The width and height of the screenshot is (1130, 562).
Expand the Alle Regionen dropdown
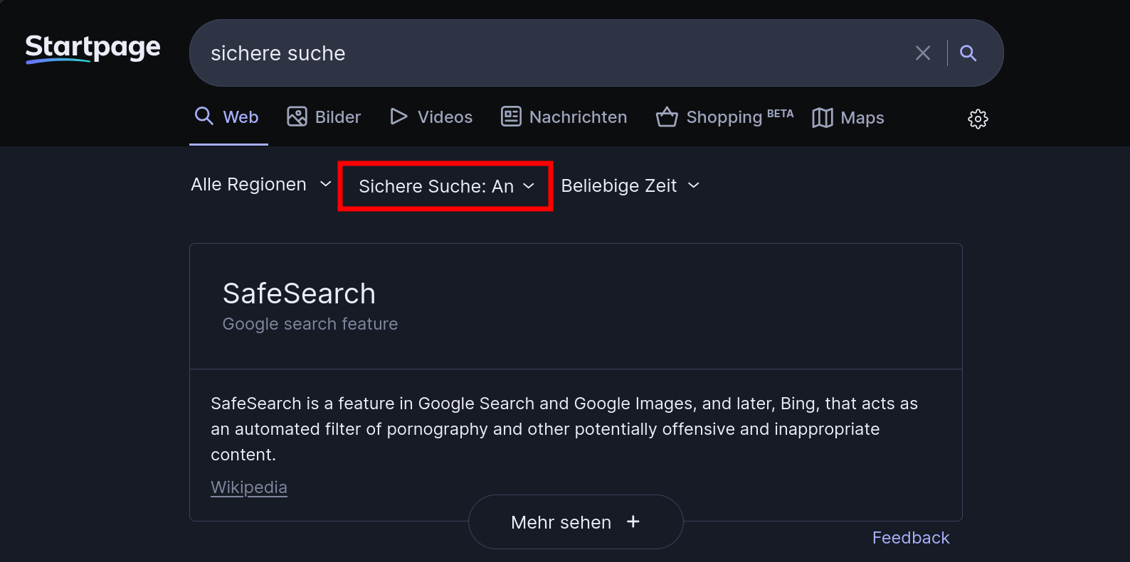tap(261, 185)
